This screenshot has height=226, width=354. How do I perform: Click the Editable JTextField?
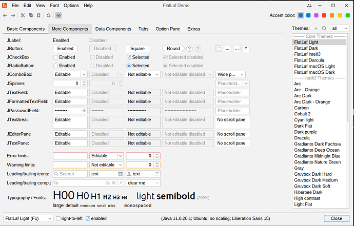pyautogui.click(x=70, y=92)
